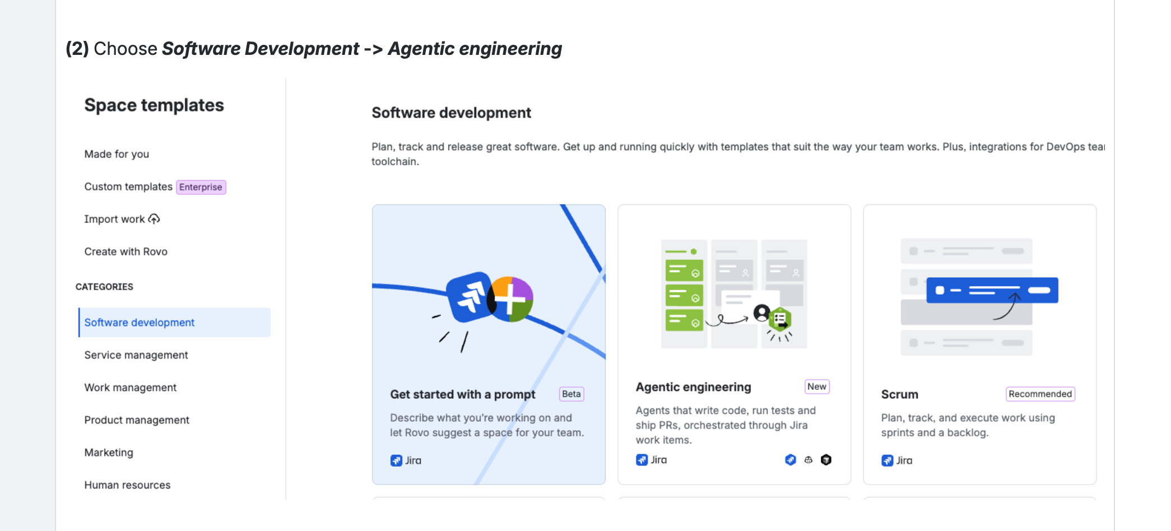Choose Human resources category

pos(127,485)
